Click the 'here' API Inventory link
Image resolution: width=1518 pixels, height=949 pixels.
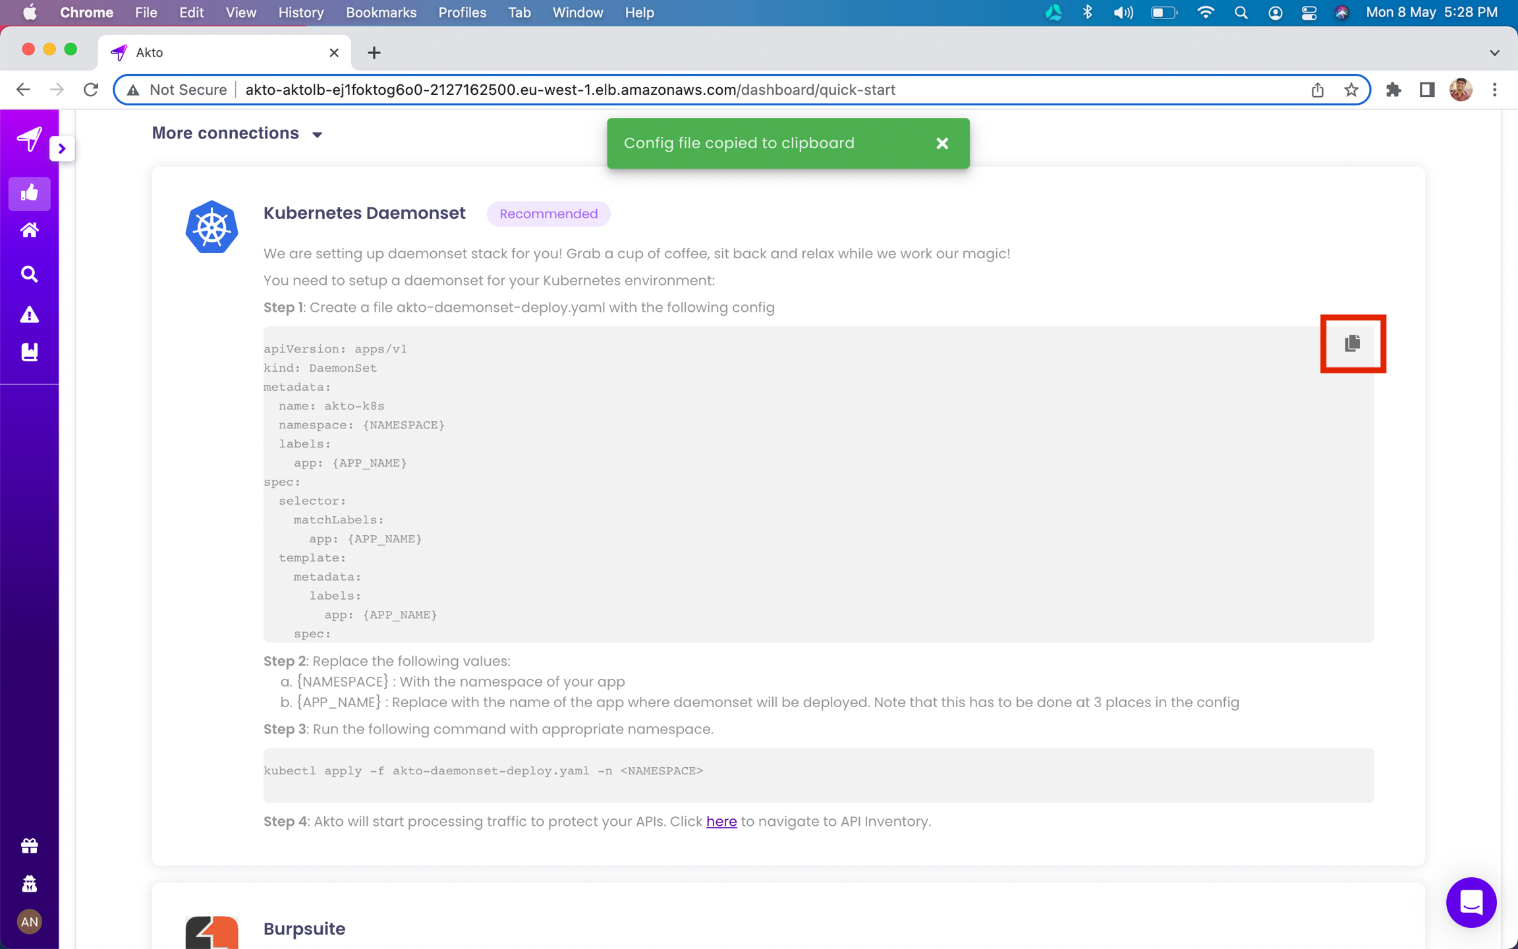pos(721,821)
